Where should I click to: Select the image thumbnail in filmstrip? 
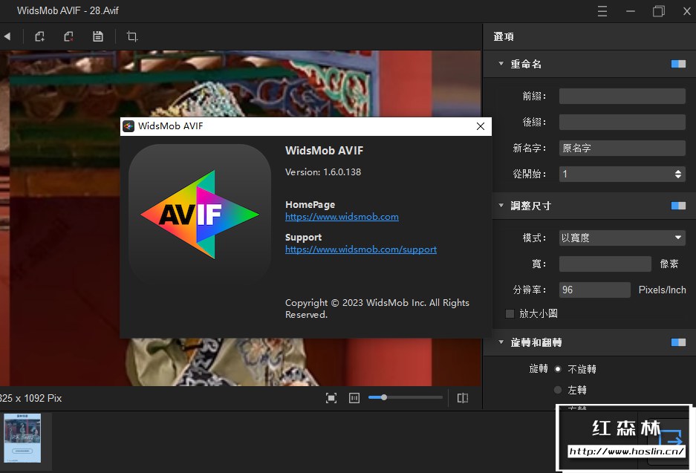22,438
